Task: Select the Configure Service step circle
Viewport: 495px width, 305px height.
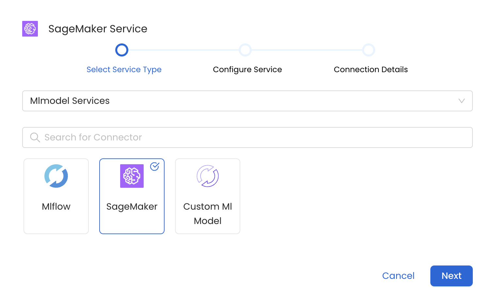Action: coord(245,50)
